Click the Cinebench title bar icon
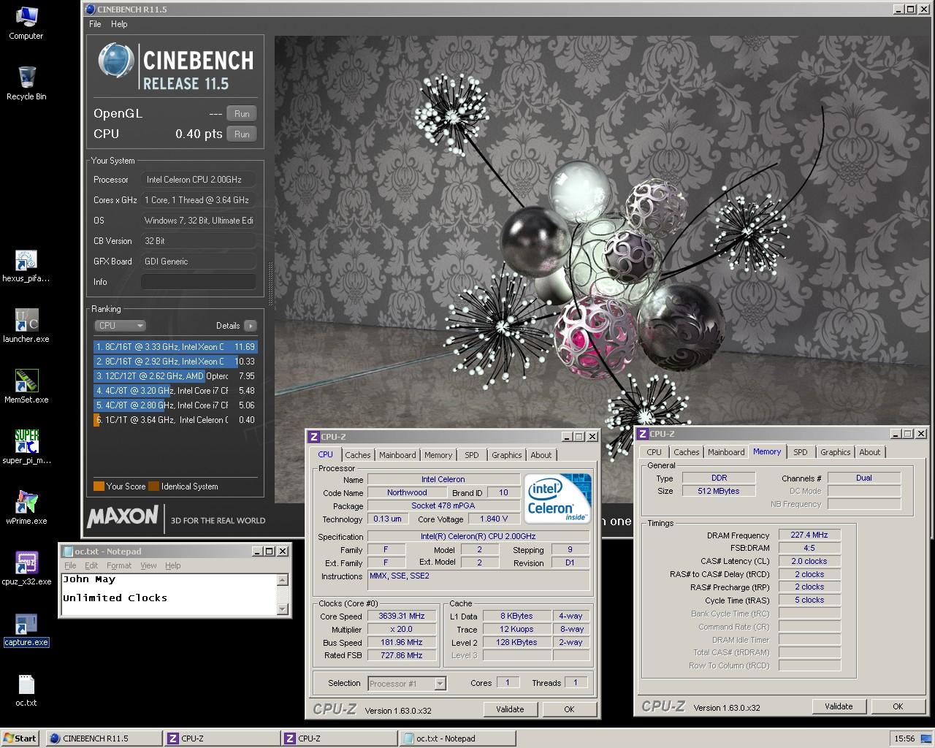This screenshot has width=935, height=748. 90,9
